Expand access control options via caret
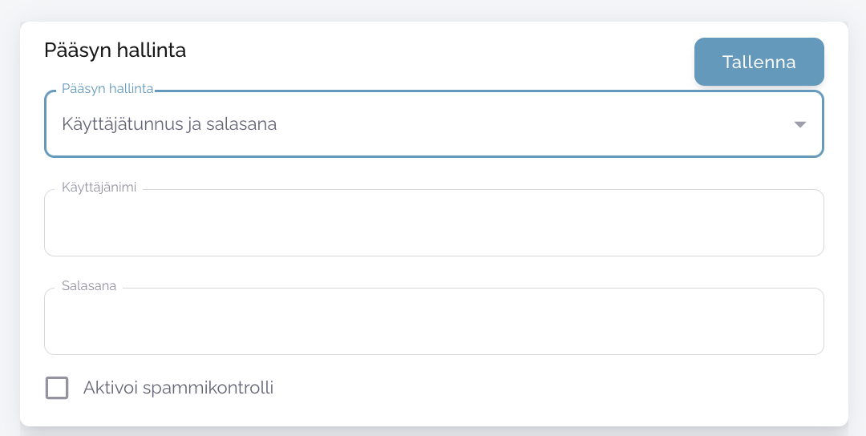This screenshot has height=436, width=866. [x=799, y=124]
